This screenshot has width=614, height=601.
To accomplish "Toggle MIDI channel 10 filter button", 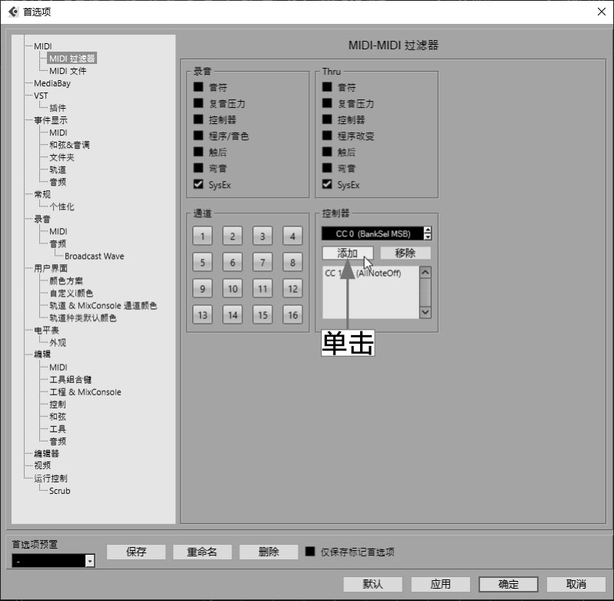I will tap(232, 289).
